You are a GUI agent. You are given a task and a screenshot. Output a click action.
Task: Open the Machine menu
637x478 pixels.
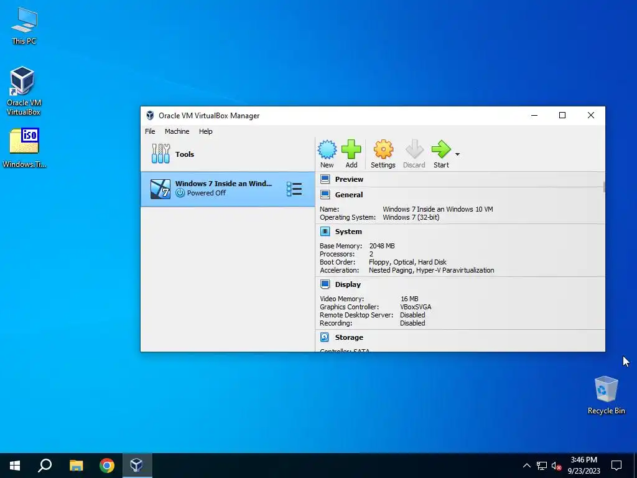[x=177, y=131]
